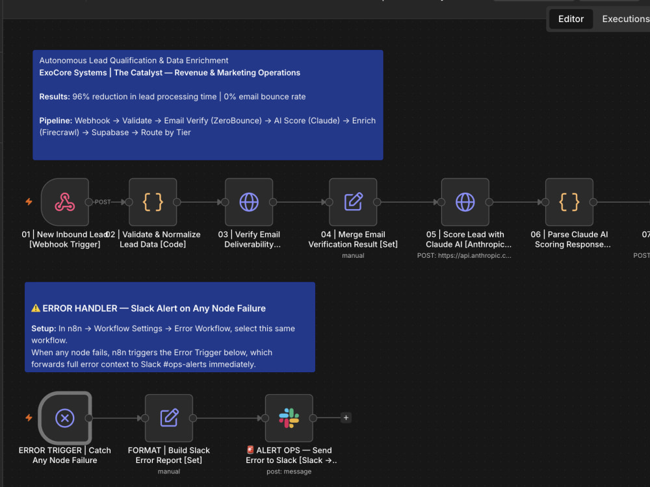This screenshot has width=650, height=487.
Task: Open the 04 Merge Email Verification Result set node
Action: (353, 202)
